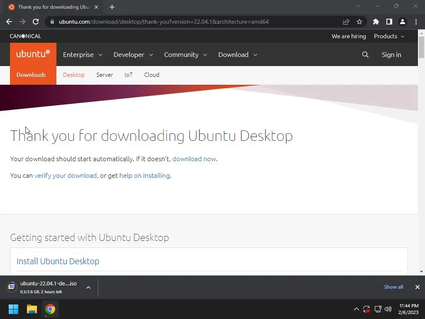Open Chrome three-dot menu
This screenshot has width=425, height=319.
[x=416, y=22]
